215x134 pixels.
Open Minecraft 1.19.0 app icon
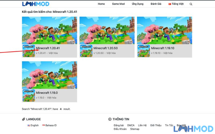[x=29, y=95]
